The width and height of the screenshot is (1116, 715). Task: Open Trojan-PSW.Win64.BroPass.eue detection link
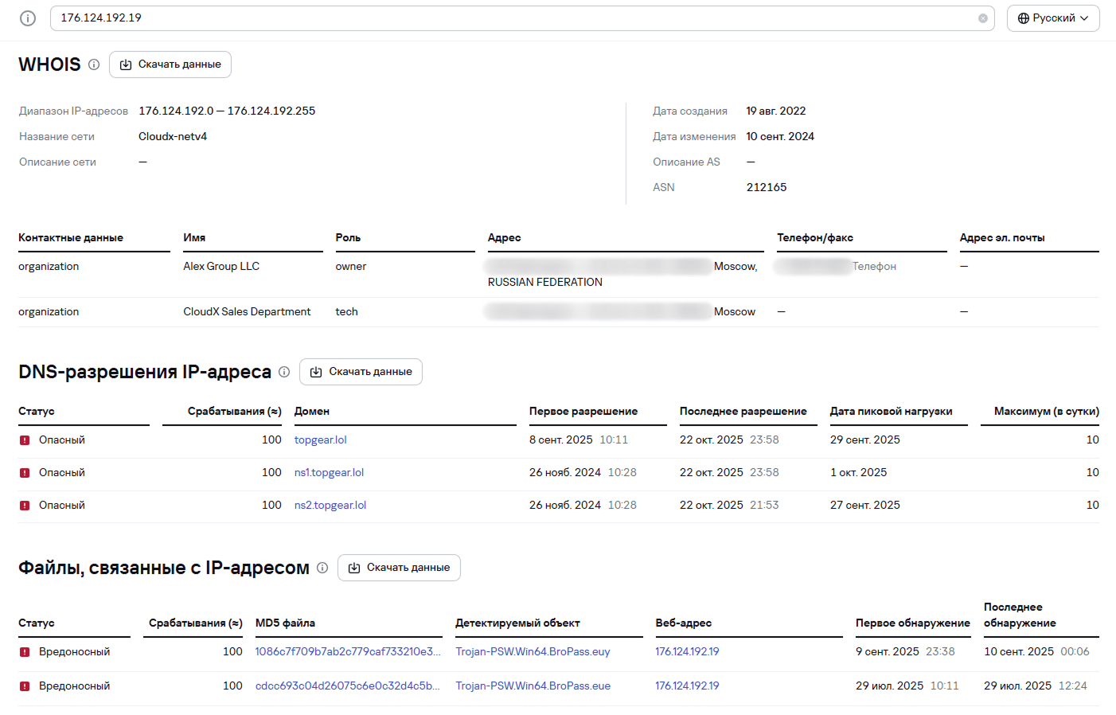533,686
